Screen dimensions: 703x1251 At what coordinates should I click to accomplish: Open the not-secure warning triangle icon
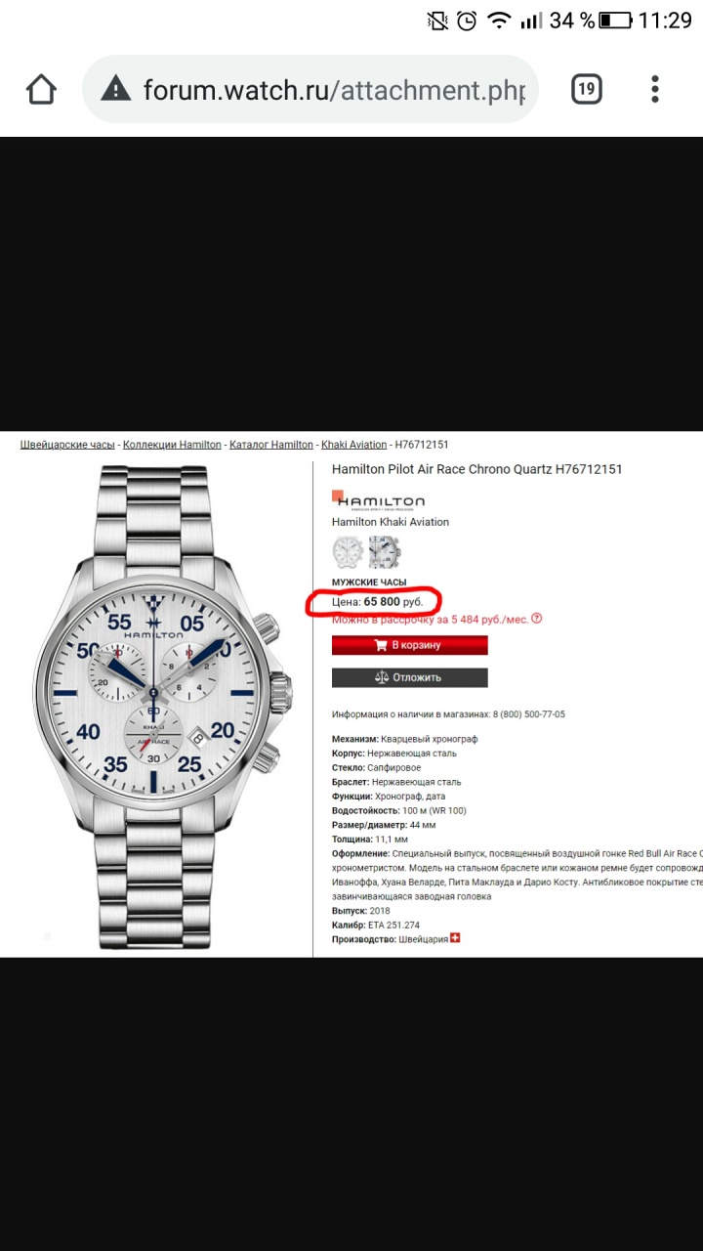[115, 90]
